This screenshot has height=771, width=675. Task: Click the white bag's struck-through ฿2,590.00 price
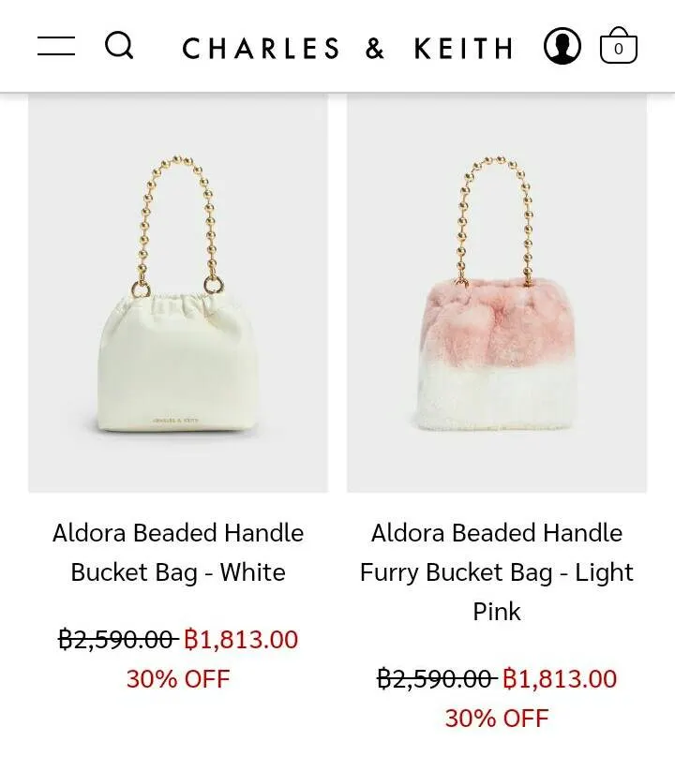(118, 639)
